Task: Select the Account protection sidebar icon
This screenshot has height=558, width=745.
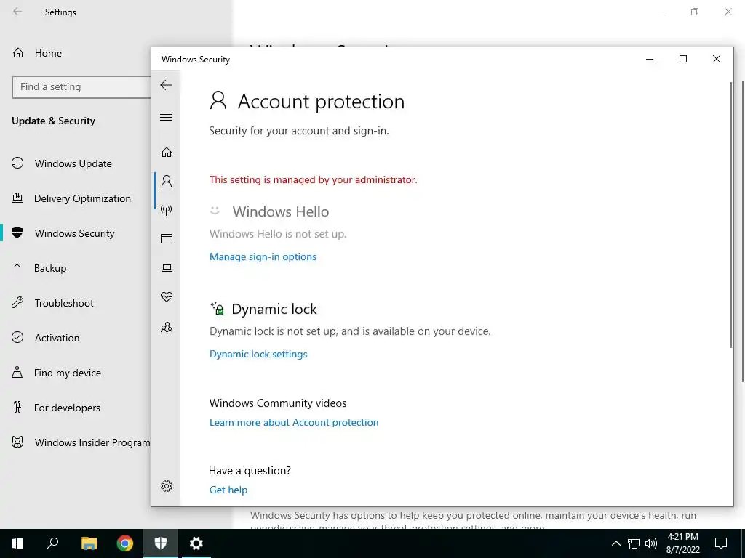Action: [167, 181]
